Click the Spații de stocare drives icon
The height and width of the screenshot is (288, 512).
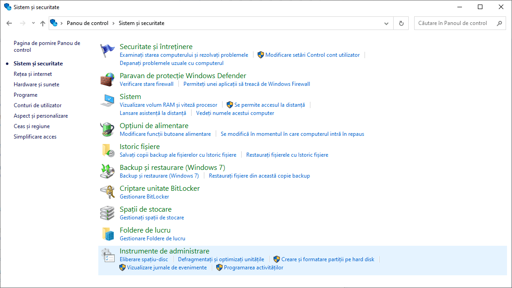point(107,213)
